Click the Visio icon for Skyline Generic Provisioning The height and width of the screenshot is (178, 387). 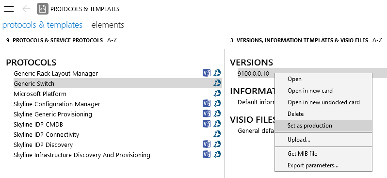(206, 113)
